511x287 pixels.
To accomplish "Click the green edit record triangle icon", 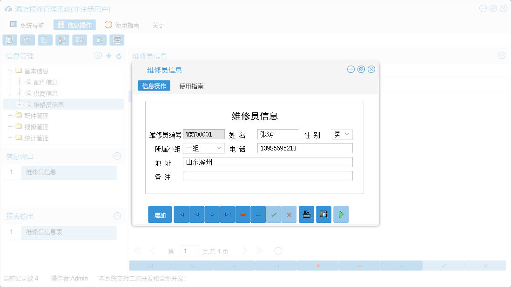I will click(x=258, y=214).
